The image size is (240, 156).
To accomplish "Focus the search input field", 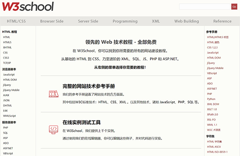I will [x=205, y=7].
